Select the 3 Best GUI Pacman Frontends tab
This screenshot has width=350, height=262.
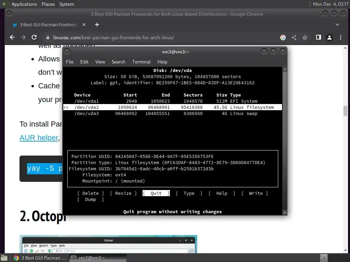pos(48,25)
